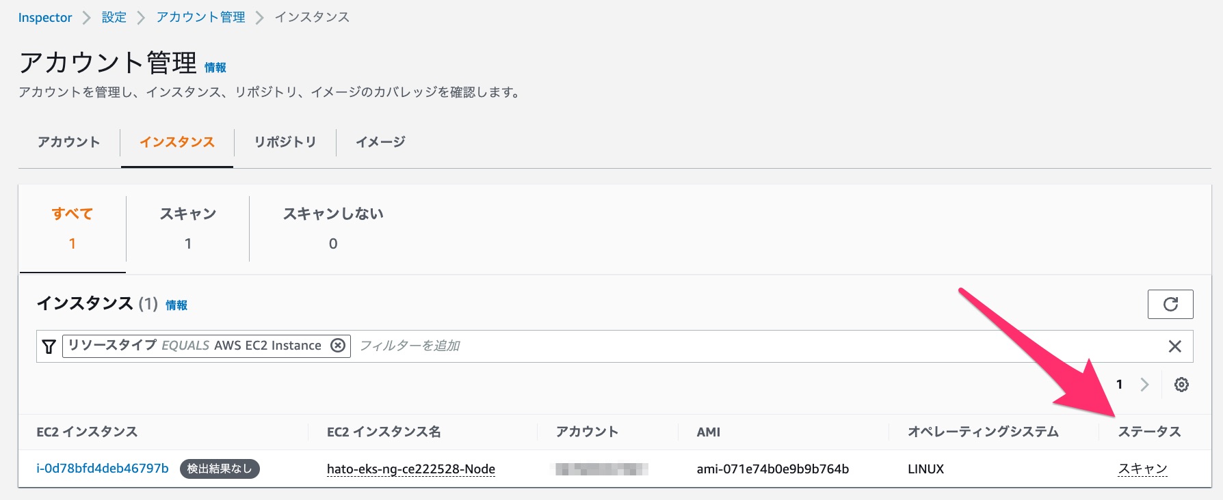
Task: Switch to the イメージ tab
Action: (380, 142)
